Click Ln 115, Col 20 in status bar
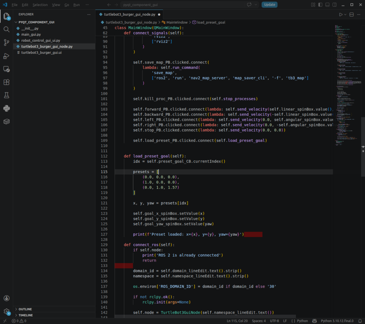Image resolution: width=365 pixels, height=324 pixels. [x=237, y=321]
